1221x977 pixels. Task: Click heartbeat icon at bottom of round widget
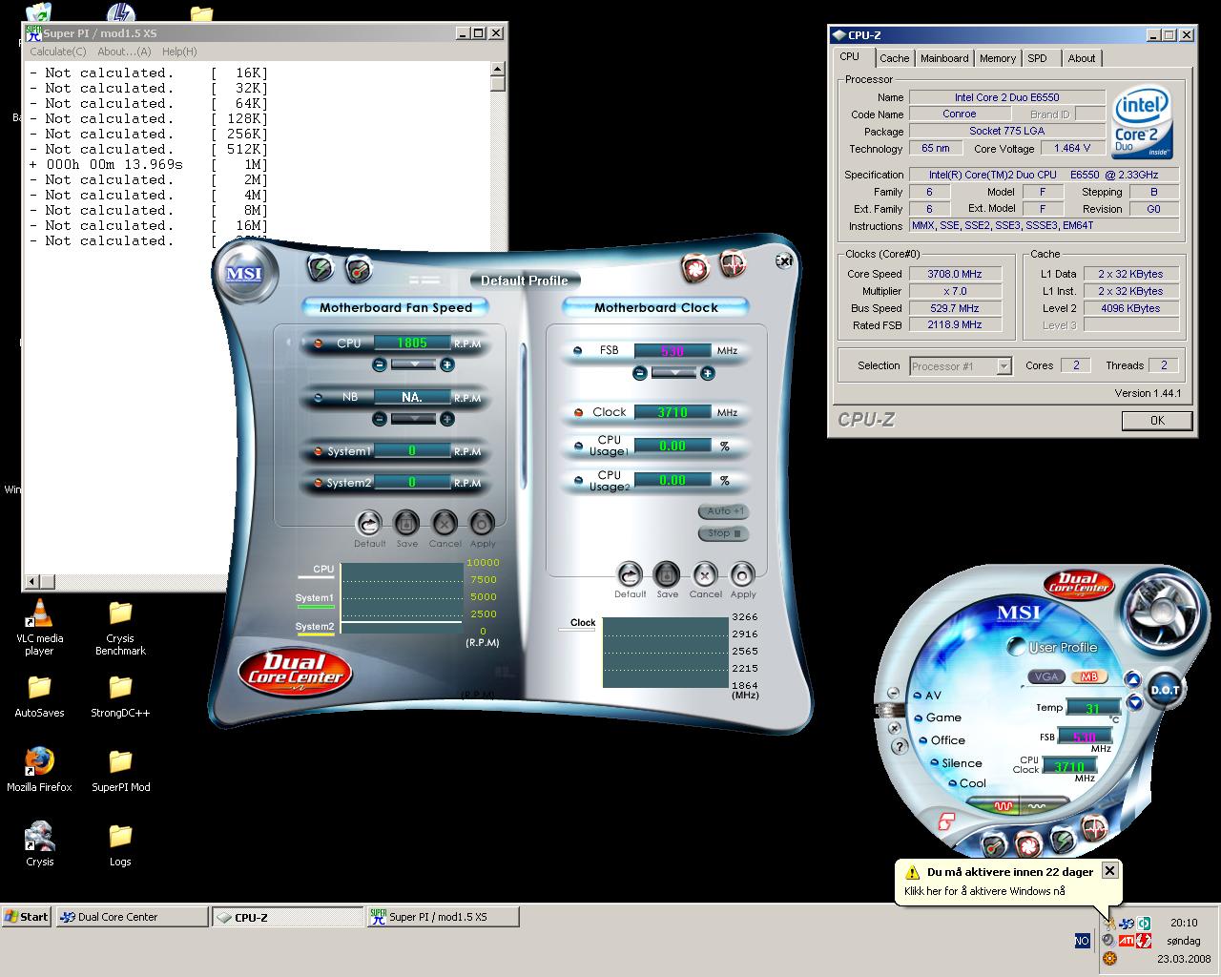(x=1094, y=829)
